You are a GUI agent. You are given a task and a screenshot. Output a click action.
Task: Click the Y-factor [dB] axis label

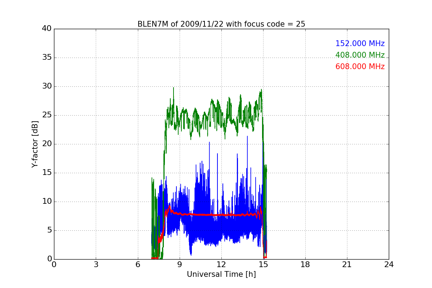click(35, 144)
